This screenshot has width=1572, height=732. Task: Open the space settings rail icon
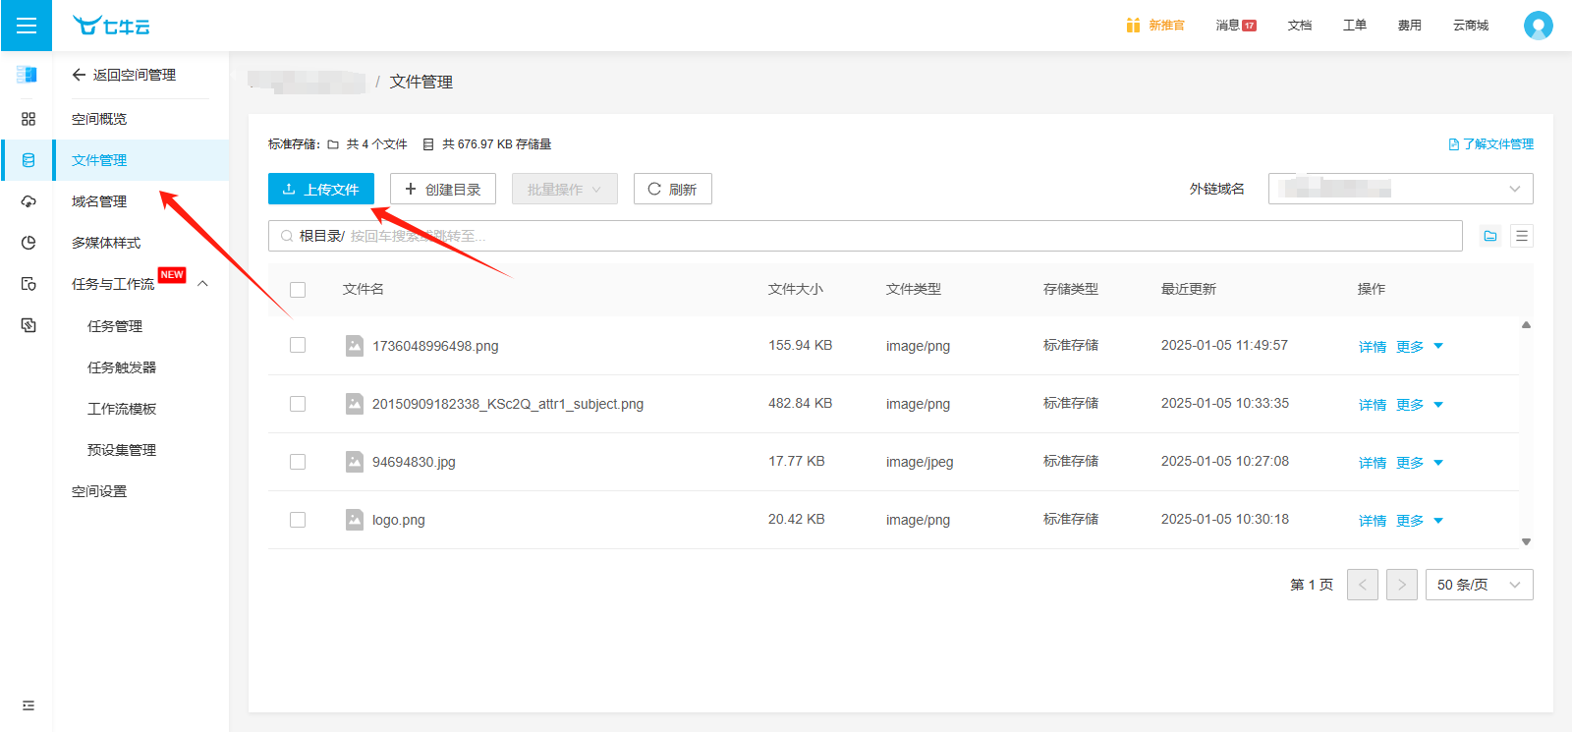click(28, 325)
